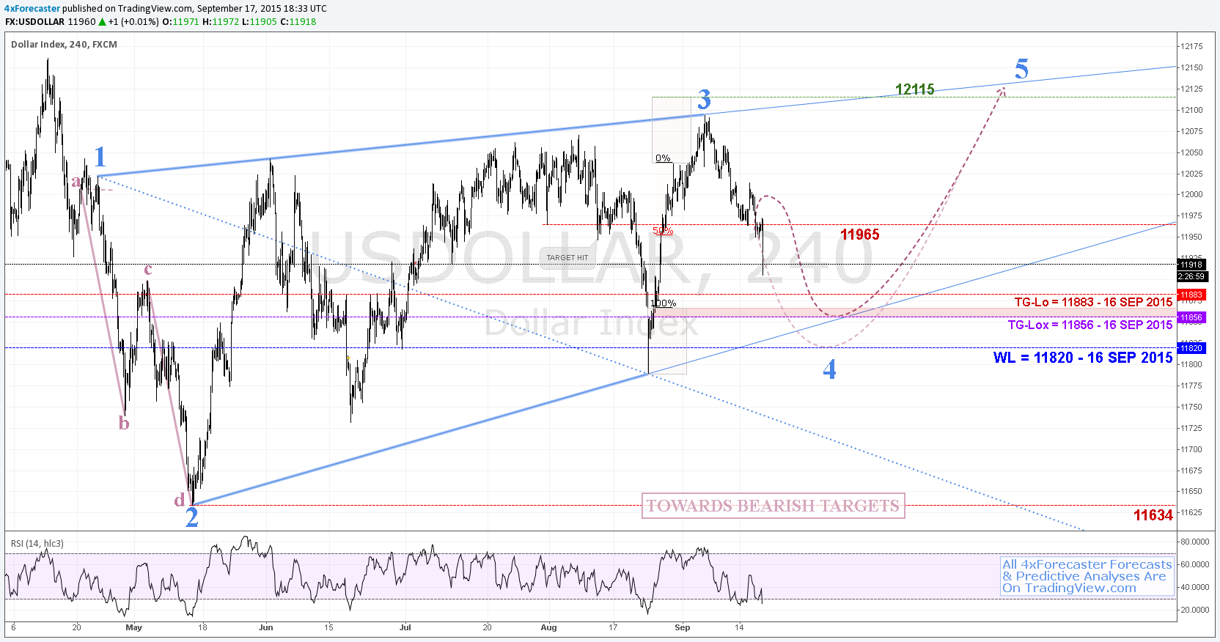Screen dimensions: 1220x642
Task: Click wave label 2 at the chart low
Action: [191, 517]
